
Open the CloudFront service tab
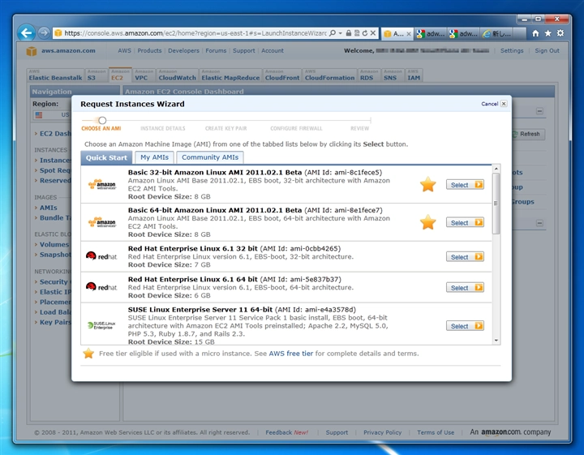tap(282, 75)
